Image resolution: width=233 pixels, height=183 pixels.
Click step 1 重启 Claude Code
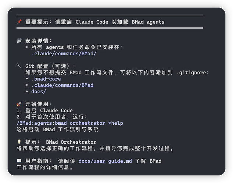44,110
